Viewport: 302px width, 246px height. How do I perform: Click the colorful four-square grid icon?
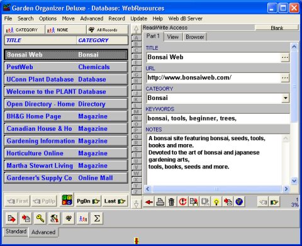(67, 200)
